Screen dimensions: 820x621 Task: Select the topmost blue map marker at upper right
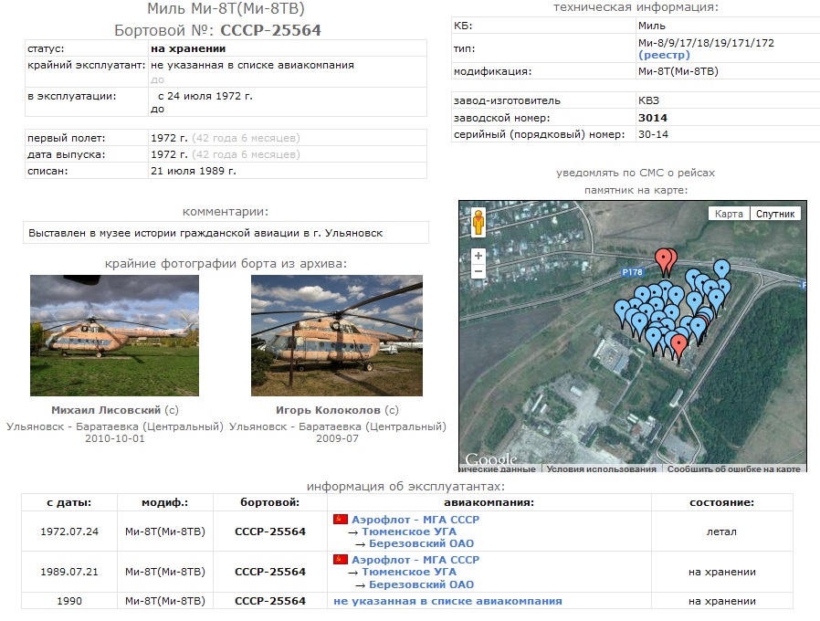(722, 268)
